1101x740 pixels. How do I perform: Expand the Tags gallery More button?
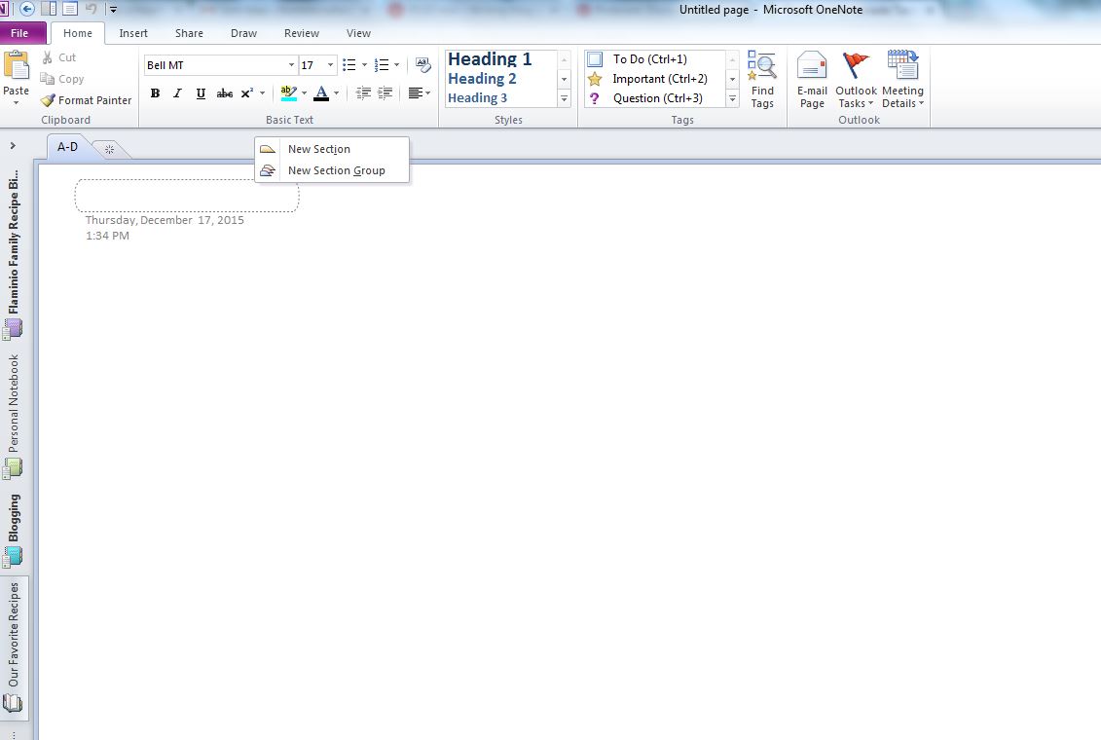click(x=732, y=99)
